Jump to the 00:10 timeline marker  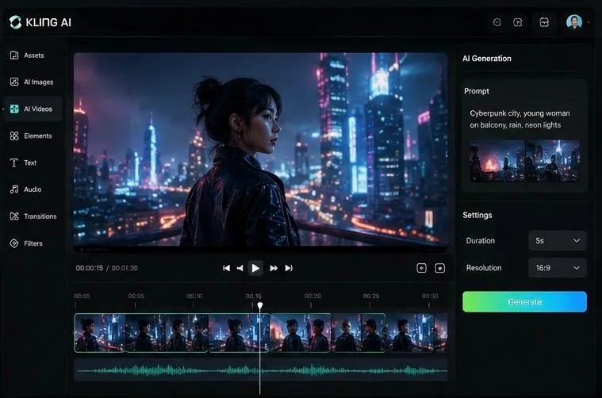tap(194, 296)
